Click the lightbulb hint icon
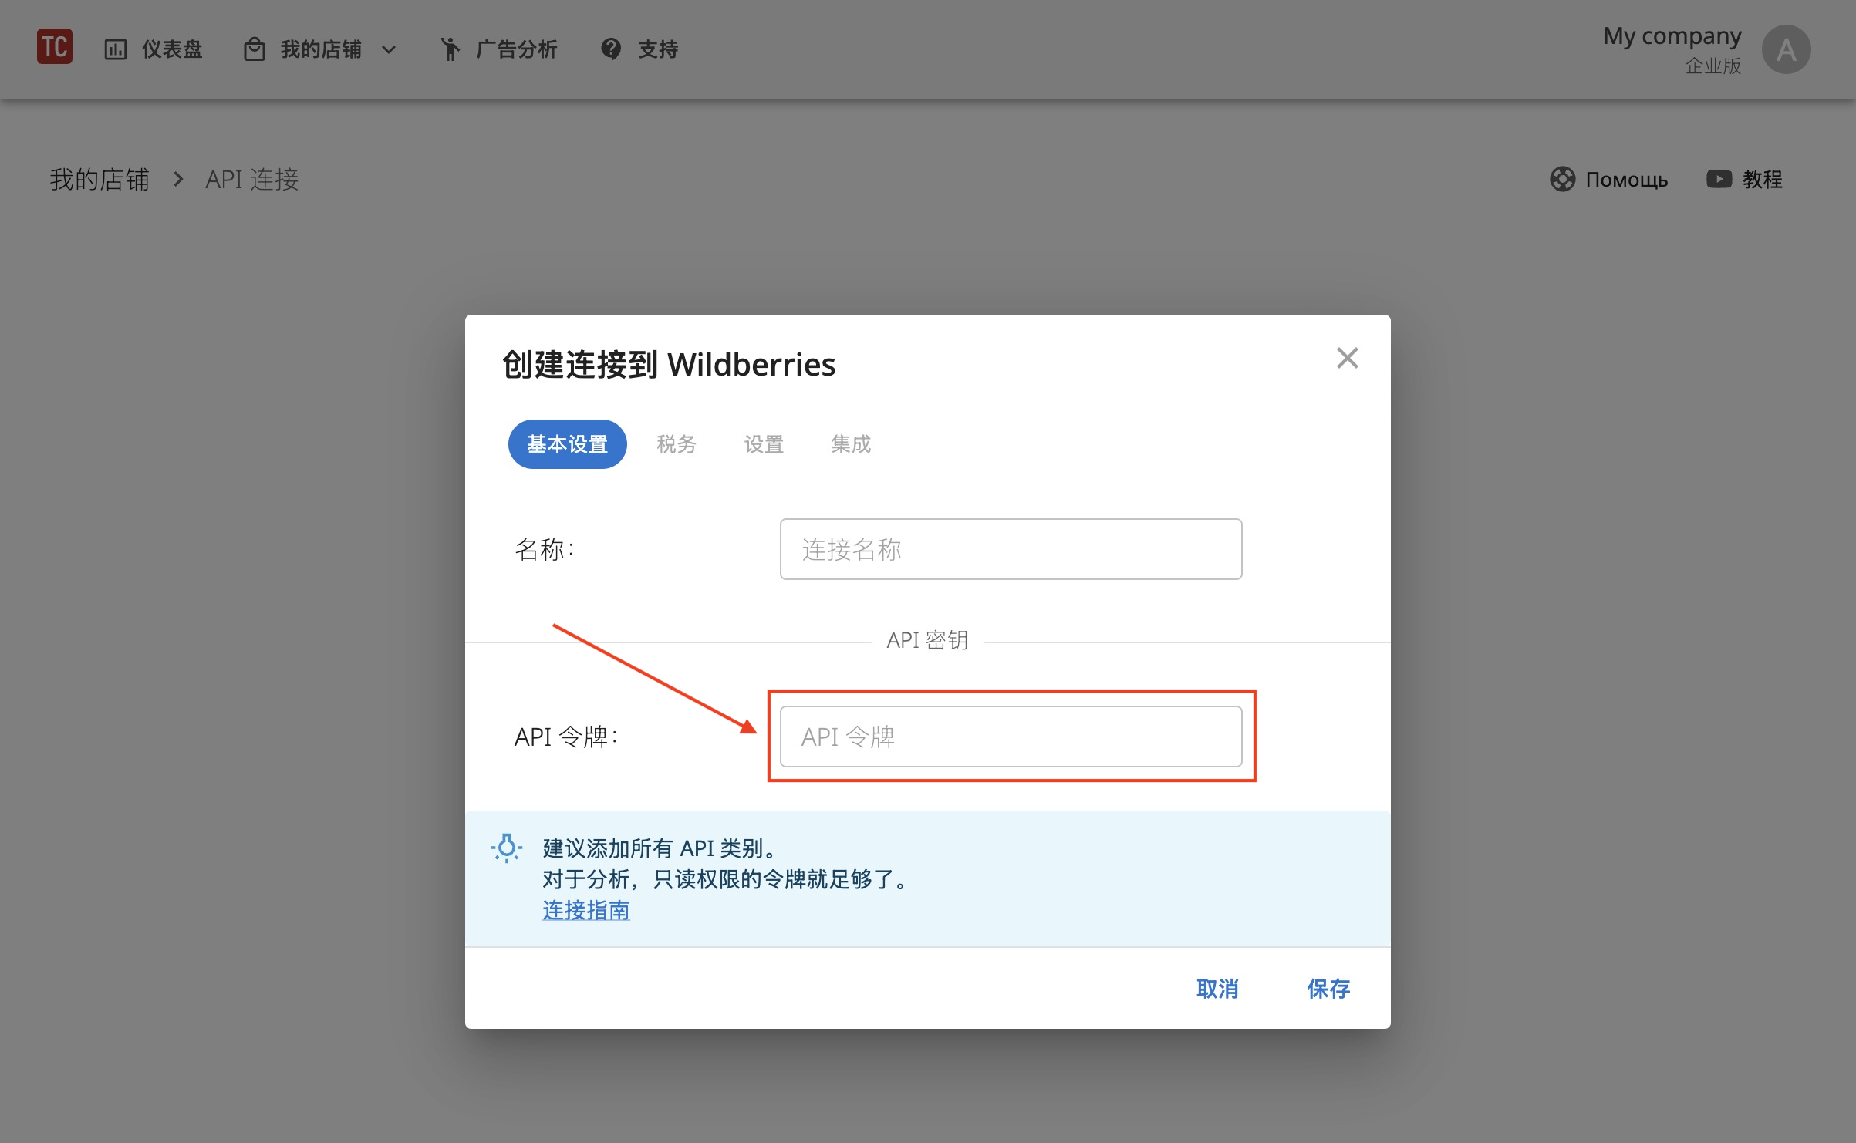 [x=507, y=848]
